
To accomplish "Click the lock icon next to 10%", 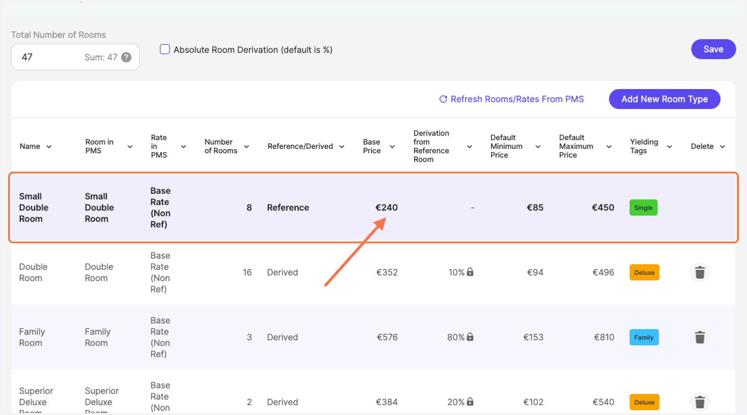I will pyautogui.click(x=470, y=272).
